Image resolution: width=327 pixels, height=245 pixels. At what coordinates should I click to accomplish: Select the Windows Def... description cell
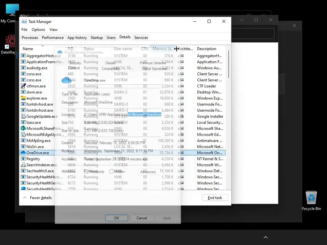pyautogui.click(x=210, y=171)
